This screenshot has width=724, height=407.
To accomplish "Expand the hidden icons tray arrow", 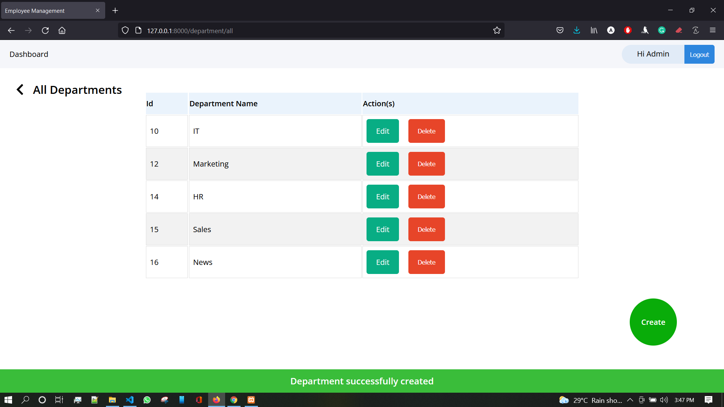I will pos(630,400).
